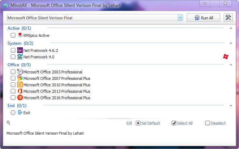Tick Microsoft Office 2016 Professional Plus checkbox
The image size is (239, 149).
(13, 98)
